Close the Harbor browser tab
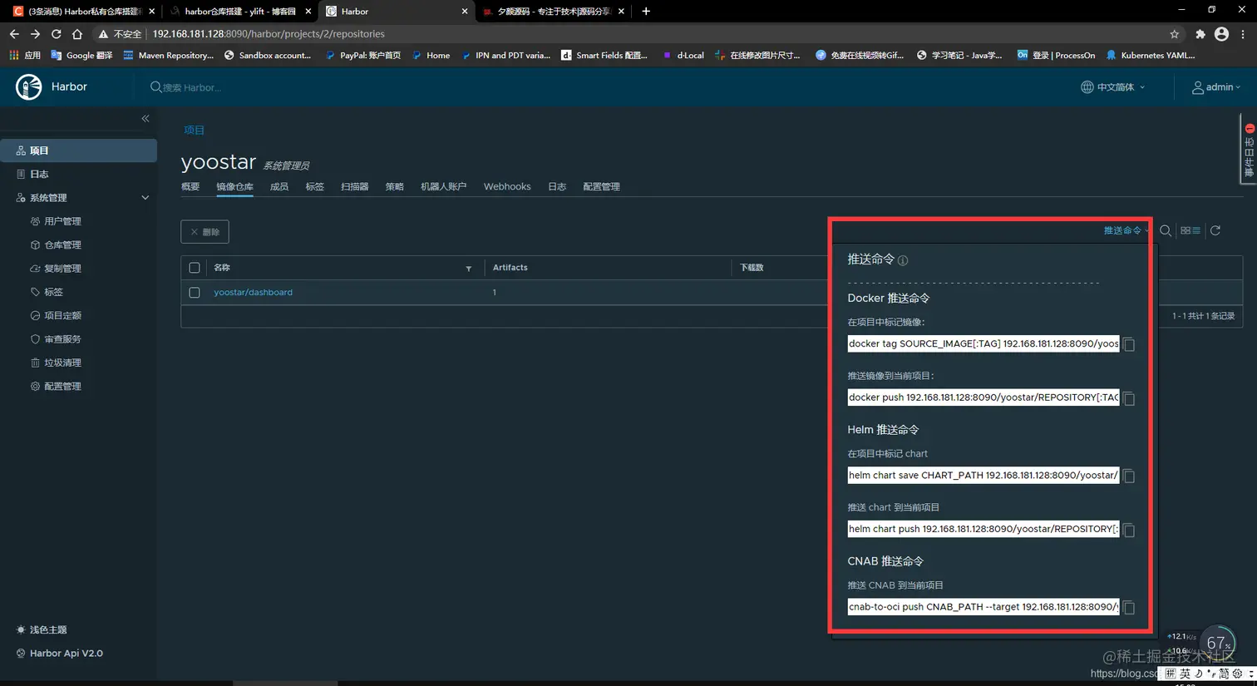The image size is (1257, 686). [x=465, y=11]
